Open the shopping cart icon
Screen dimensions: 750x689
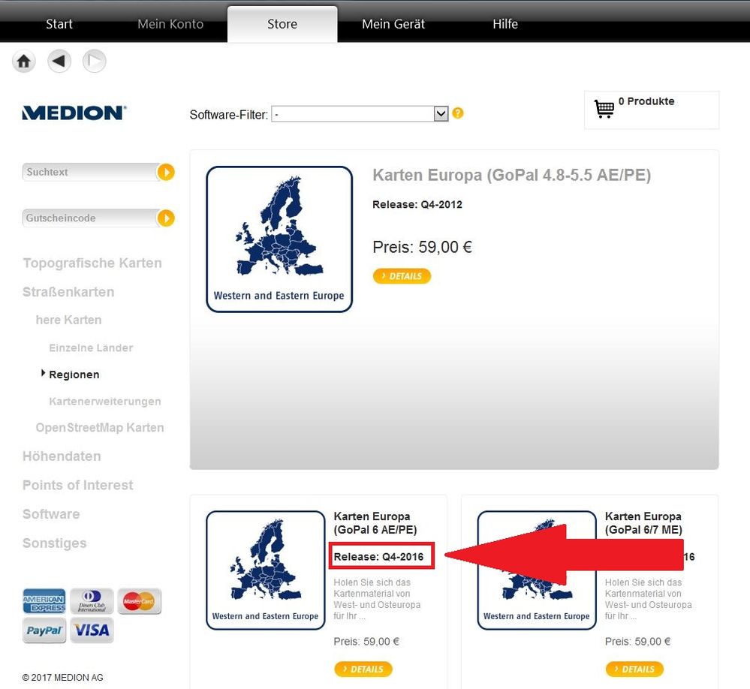tap(604, 109)
